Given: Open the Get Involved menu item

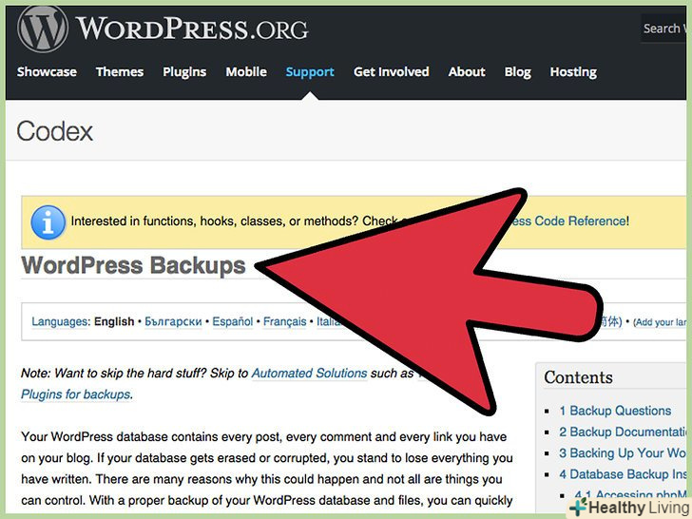Looking at the screenshot, I should (391, 71).
